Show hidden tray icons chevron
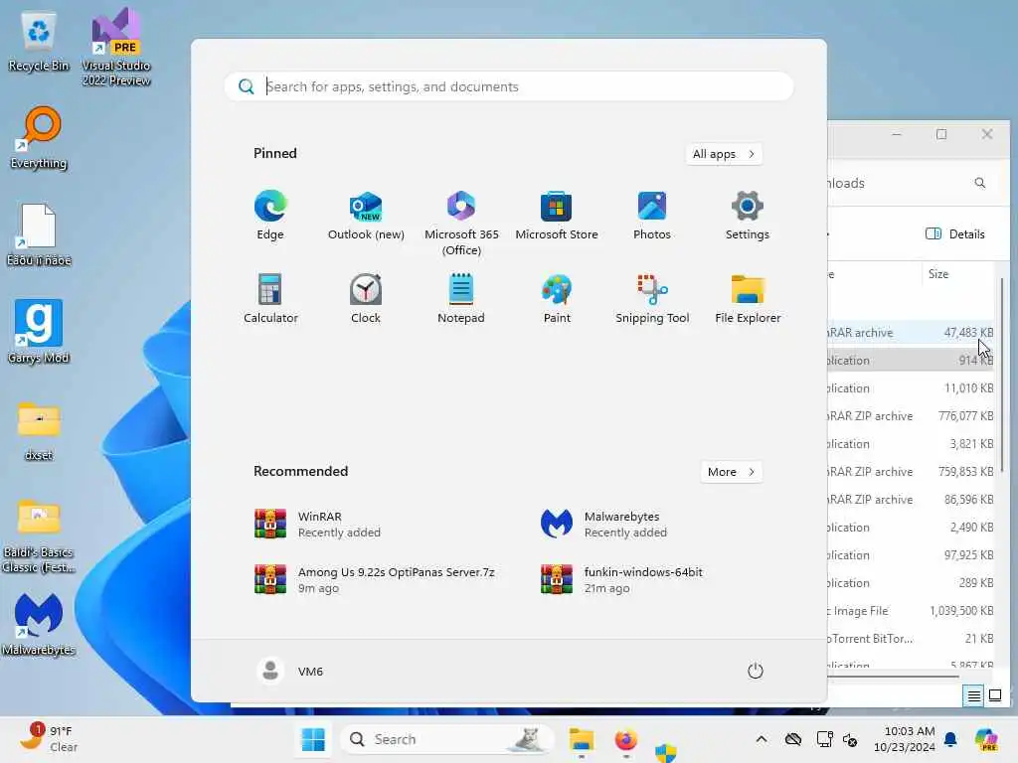 click(x=761, y=739)
